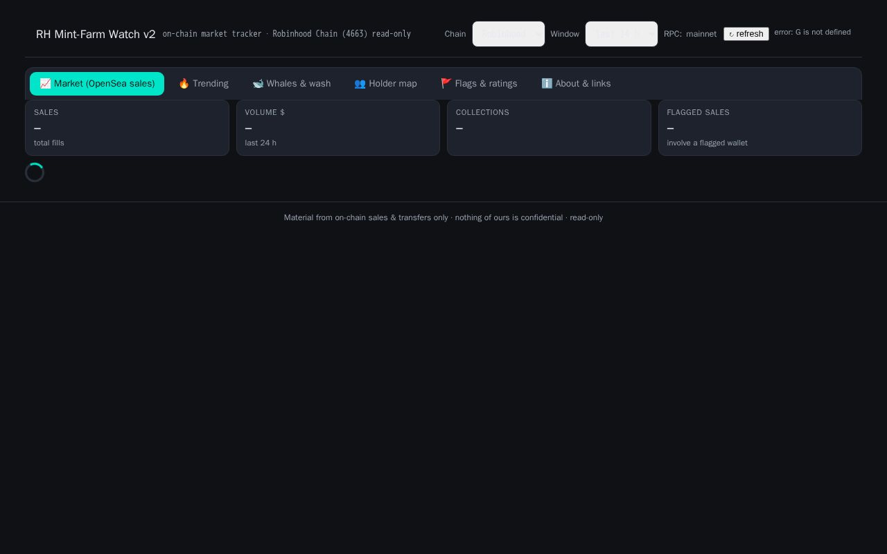887x554 pixels.
Task: Click the "total fills" caption
Action: pos(49,143)
